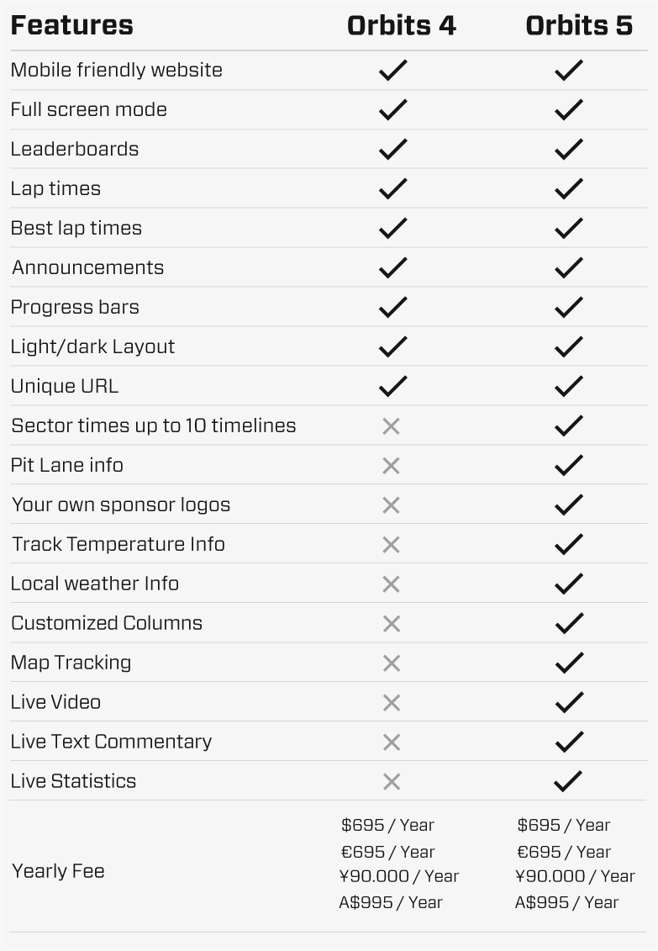Click Orbits 4 X mark for Live Statistics
658x951 pixels.
[x=391, y=782]
